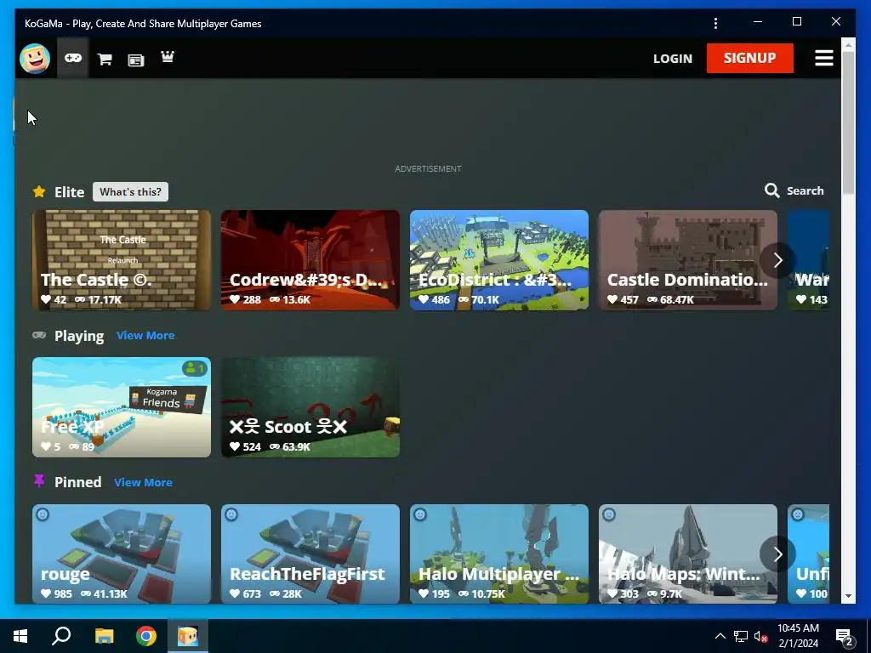Click the muted volume tray icon
The height and width of the screenshot is (653, 871).
[760, 636]
